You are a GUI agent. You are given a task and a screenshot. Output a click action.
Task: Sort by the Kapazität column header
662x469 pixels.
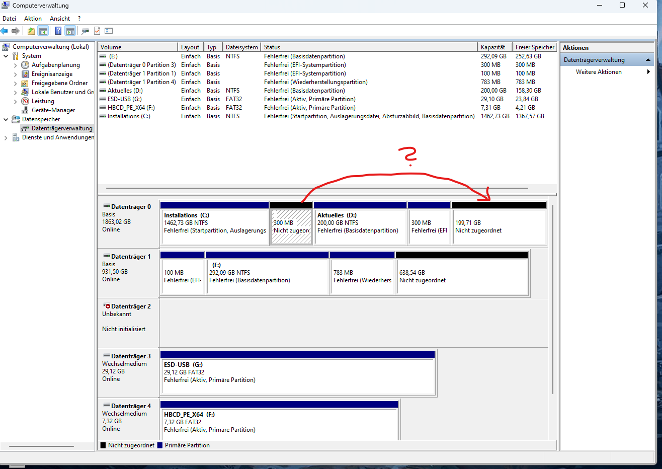[x=494, y=47]
